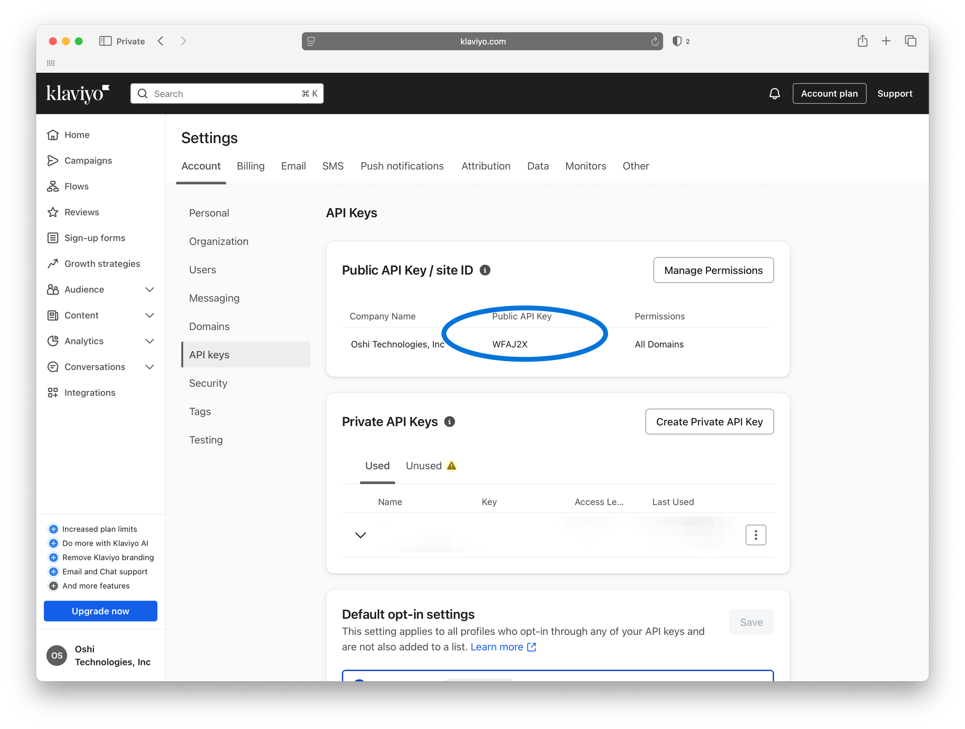This screenshot has height=729, width=965.
Task: Click the Content sidebar icon
Action: 53,315
